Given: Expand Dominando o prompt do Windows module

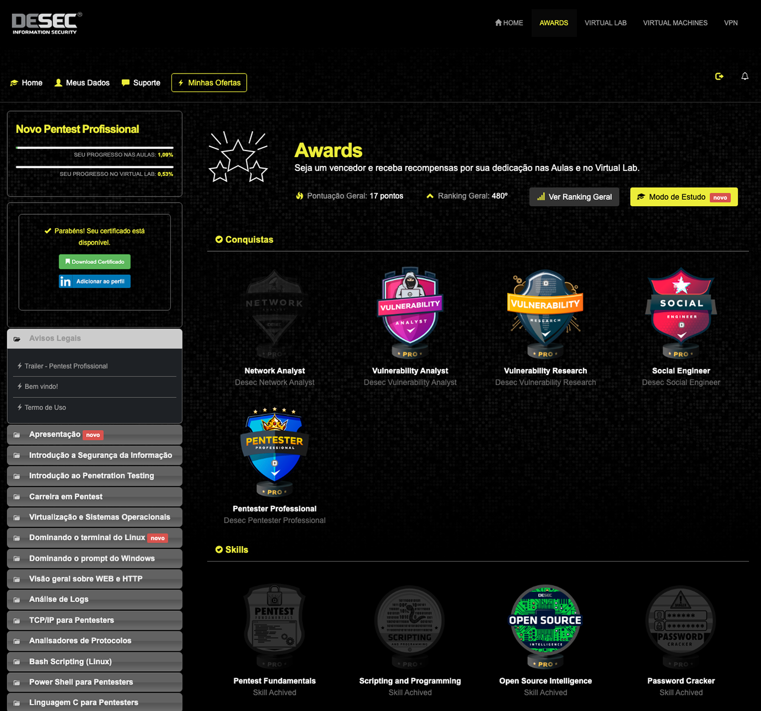Looking at the screenshot, I should tap(95, 558).
